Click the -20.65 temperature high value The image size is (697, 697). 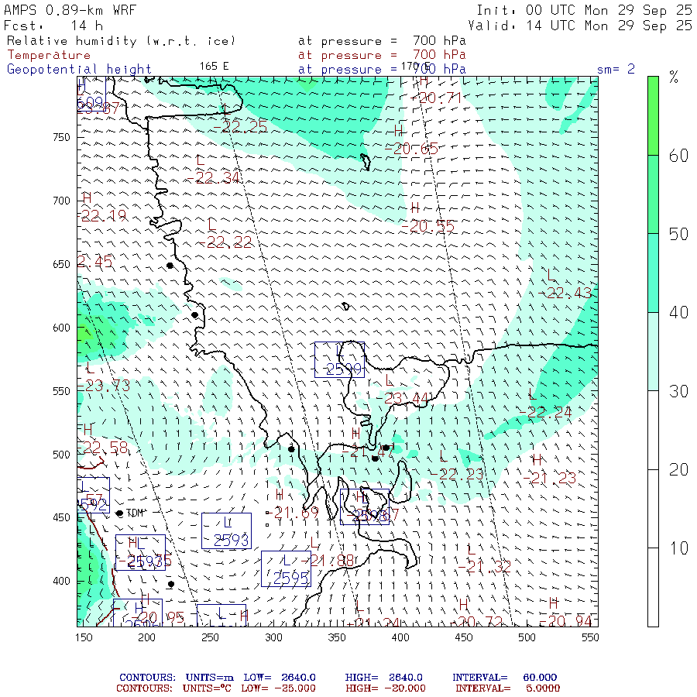click(x=411, y=149)
